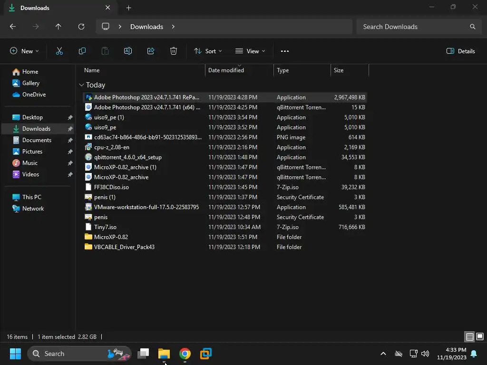This screenshot has height=365, width=487.
Task: Click the Paste clipboard icon
Action: pyautogui.click(x=105, y=51)
